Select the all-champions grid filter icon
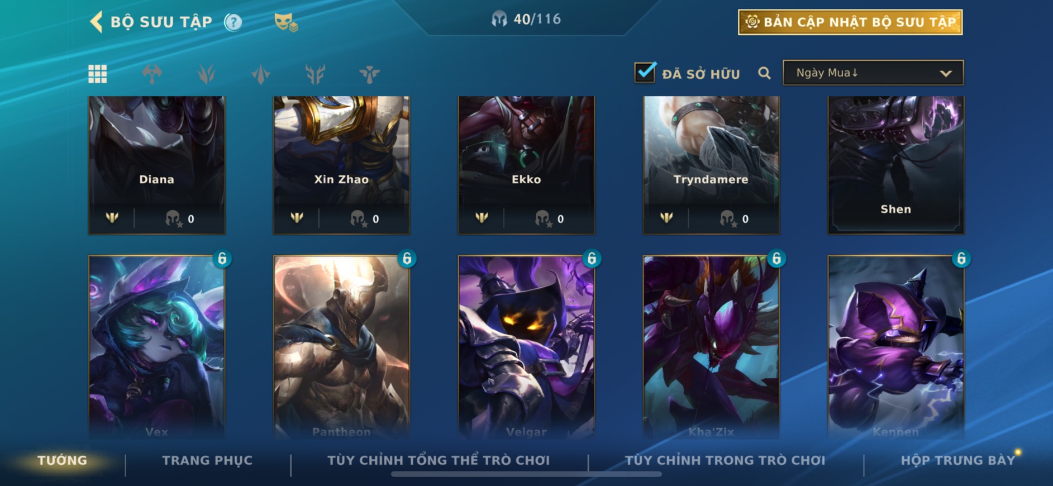This screenshot has width=1053, height=486. pyautogui.click(x=98, y=74)
